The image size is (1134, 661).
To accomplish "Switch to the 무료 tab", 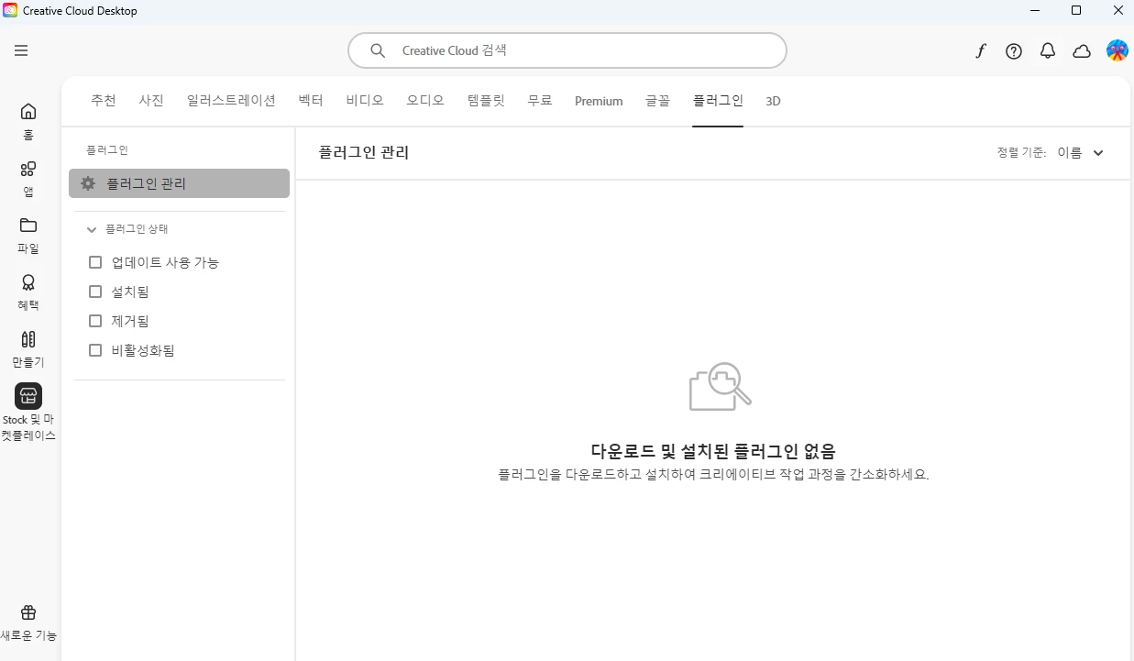I will click(x=540, y=101).
